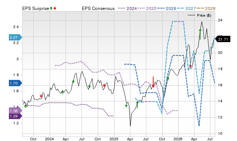
Task: Click the EPS Surprise legend title
Action: pyautogui.click(x=36, y=8)
